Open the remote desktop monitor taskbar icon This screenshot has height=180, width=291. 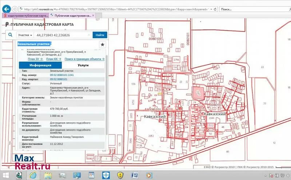[77, 175]
